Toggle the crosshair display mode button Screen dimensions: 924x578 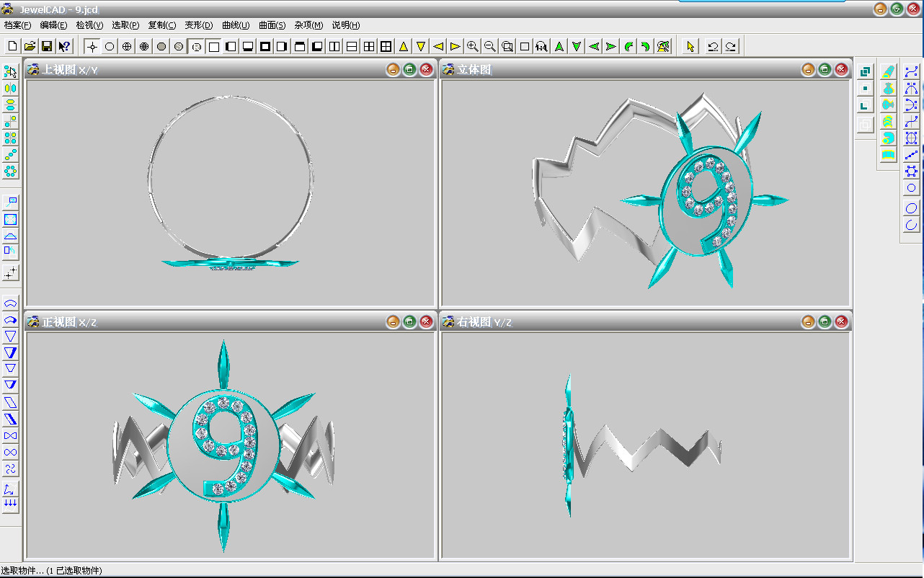coord(92,46)
